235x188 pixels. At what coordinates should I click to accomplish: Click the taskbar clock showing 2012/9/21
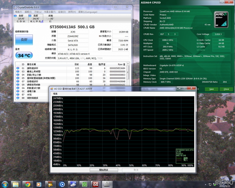point(224,185)
